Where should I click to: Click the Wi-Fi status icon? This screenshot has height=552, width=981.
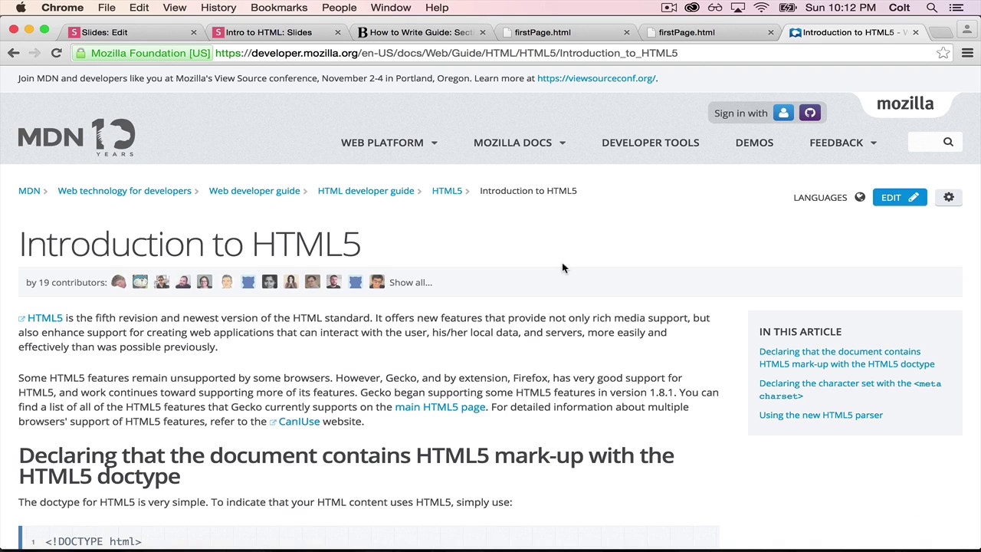click(761, 8)
